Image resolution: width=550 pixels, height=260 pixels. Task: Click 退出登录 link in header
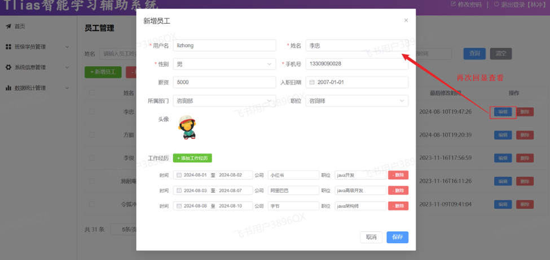coord(523,4)
